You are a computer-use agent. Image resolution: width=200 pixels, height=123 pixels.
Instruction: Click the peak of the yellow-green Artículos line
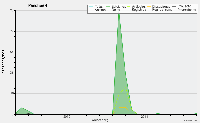tap(126, 87)
